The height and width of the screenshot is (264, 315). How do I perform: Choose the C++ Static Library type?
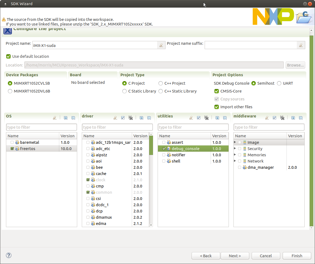point(161,91)
